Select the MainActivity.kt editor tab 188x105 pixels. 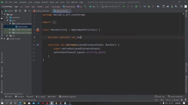(62, 11)
